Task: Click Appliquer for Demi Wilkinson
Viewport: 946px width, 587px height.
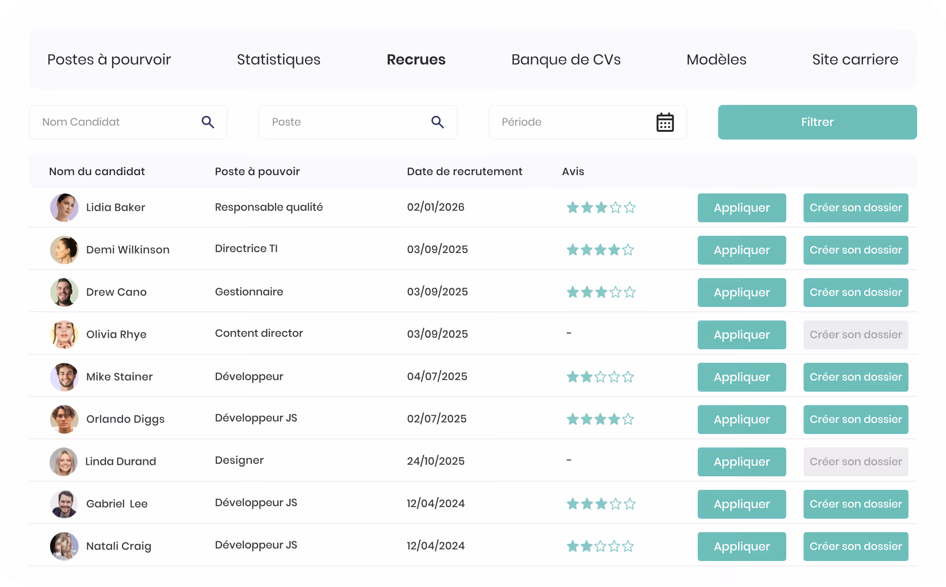Action: pyautogui.click(x=742, y=250)
